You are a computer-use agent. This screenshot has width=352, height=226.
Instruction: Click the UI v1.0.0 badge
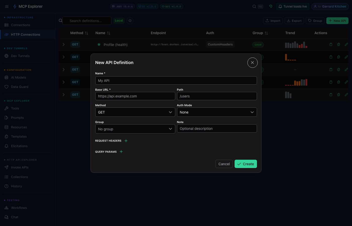click(147, 7)
